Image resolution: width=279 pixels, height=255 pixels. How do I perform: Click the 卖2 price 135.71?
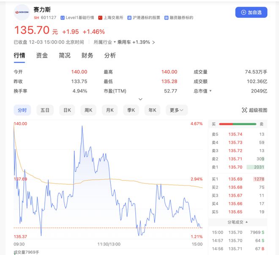click(x=235, y=159)
